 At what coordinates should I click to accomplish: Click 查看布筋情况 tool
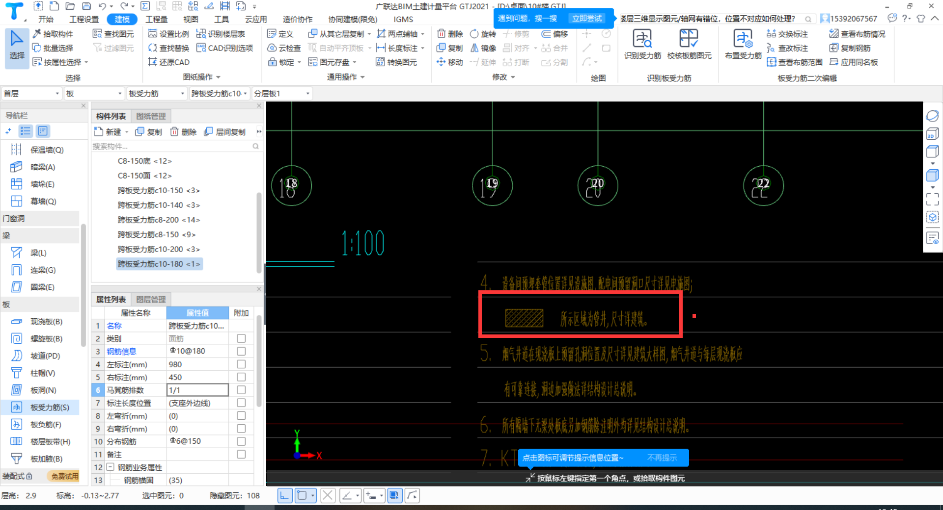click(x=857, y=34)
